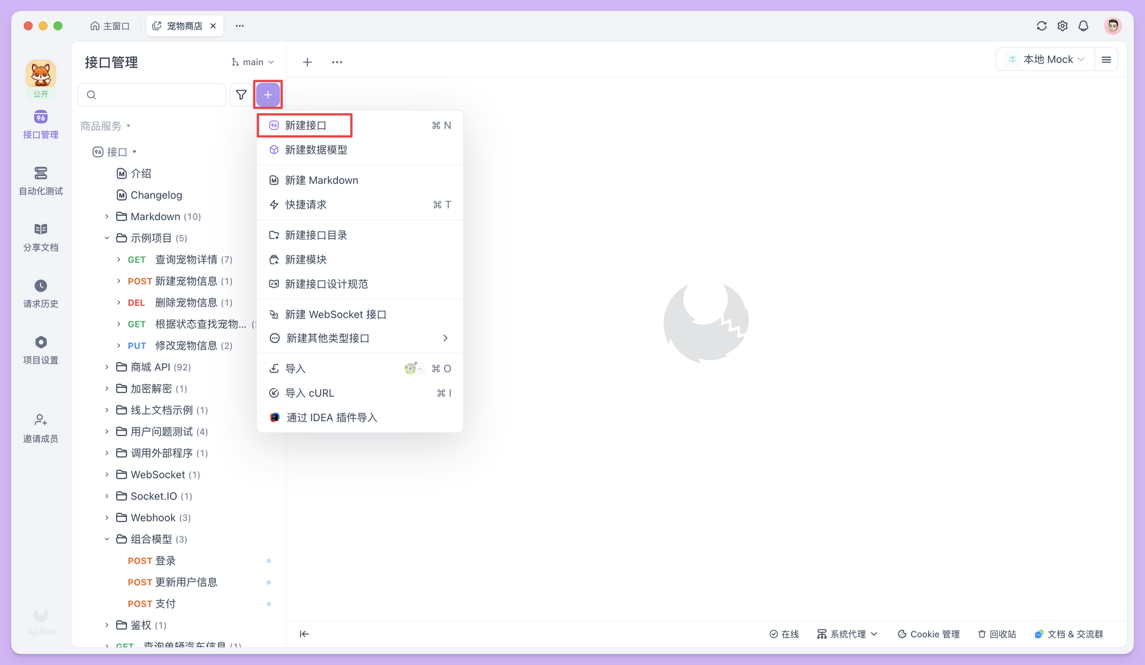Image resolution: width=1145 pixels, height=665 pixels.
Task: Open GET query pet details endpoint
Action: 180,260
